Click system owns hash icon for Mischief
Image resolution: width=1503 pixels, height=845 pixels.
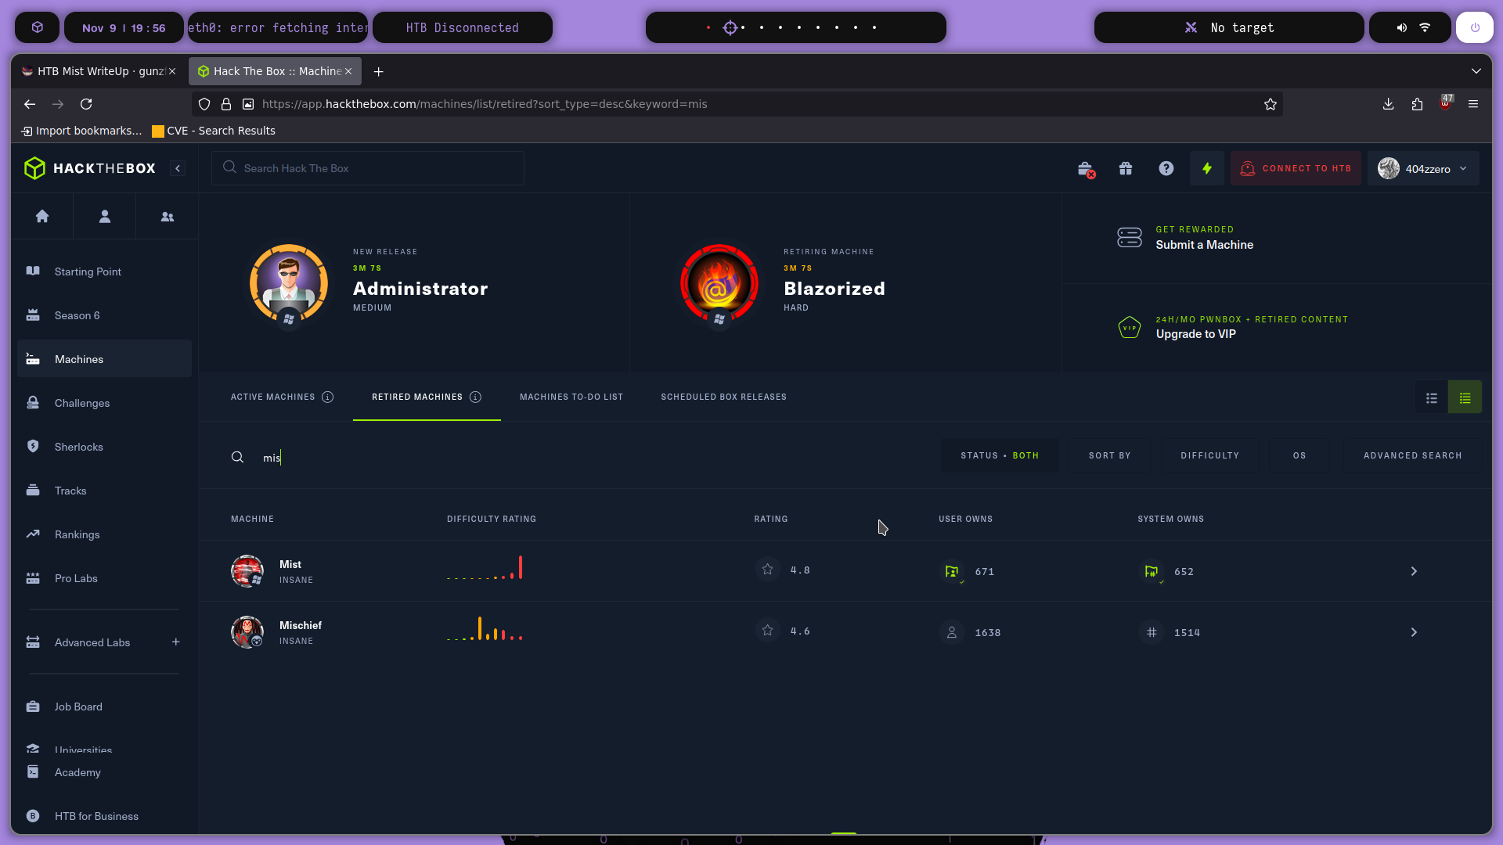(x=1151, y=632)
